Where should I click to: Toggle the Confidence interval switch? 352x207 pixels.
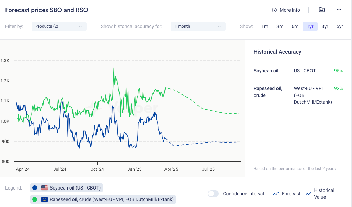pyautogui.click(x=213, y=194)
